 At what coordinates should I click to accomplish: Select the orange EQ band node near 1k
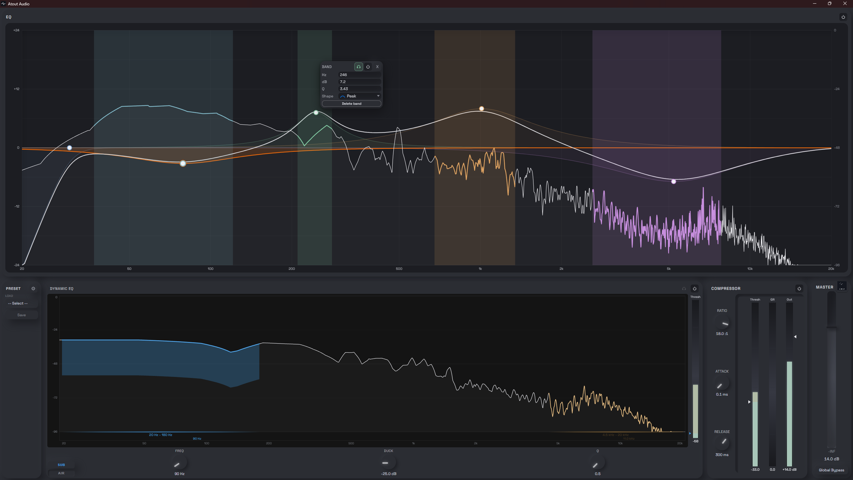(481, 109)
